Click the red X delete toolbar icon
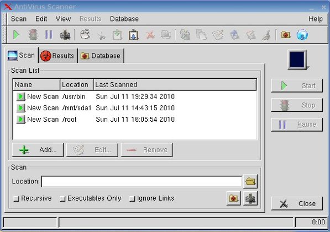330x232 pixels. click(x=150, y=35)
